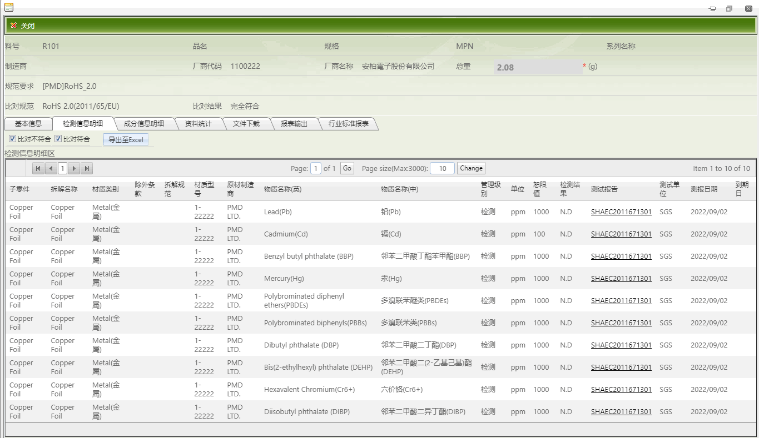Click the red X icon beside 关闭

point(14,26)
